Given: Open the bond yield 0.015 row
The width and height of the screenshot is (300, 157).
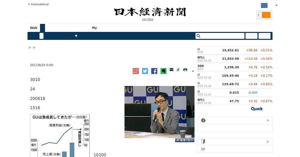Looking at the screenshot, I should tap(235, 93).
